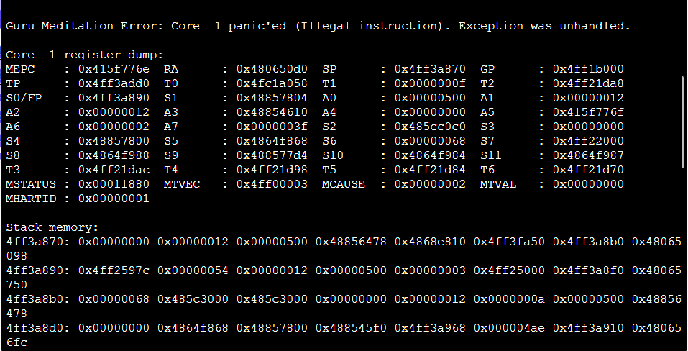
Task: Click the S5 register value 0x4864f868
Action: [272, 141]
